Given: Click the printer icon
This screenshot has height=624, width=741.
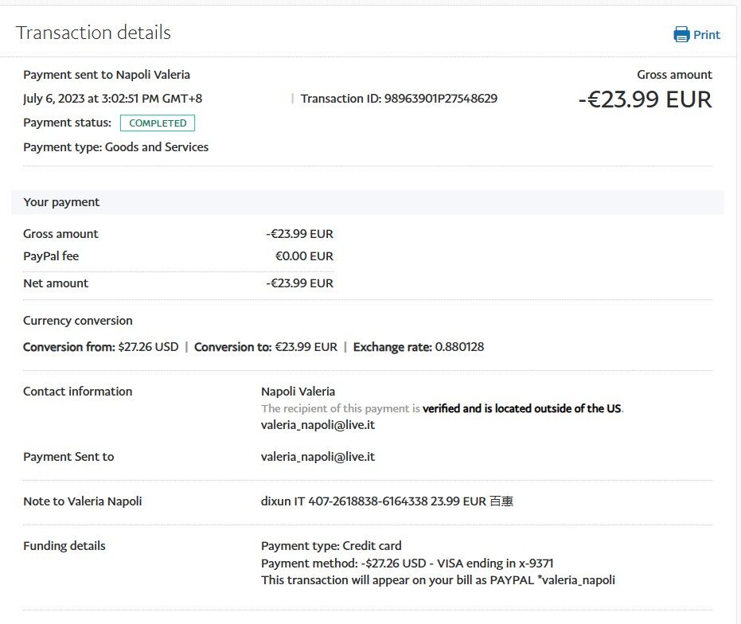Looking at the screenshot, I should pyautogui.click(x=681, y=34).
